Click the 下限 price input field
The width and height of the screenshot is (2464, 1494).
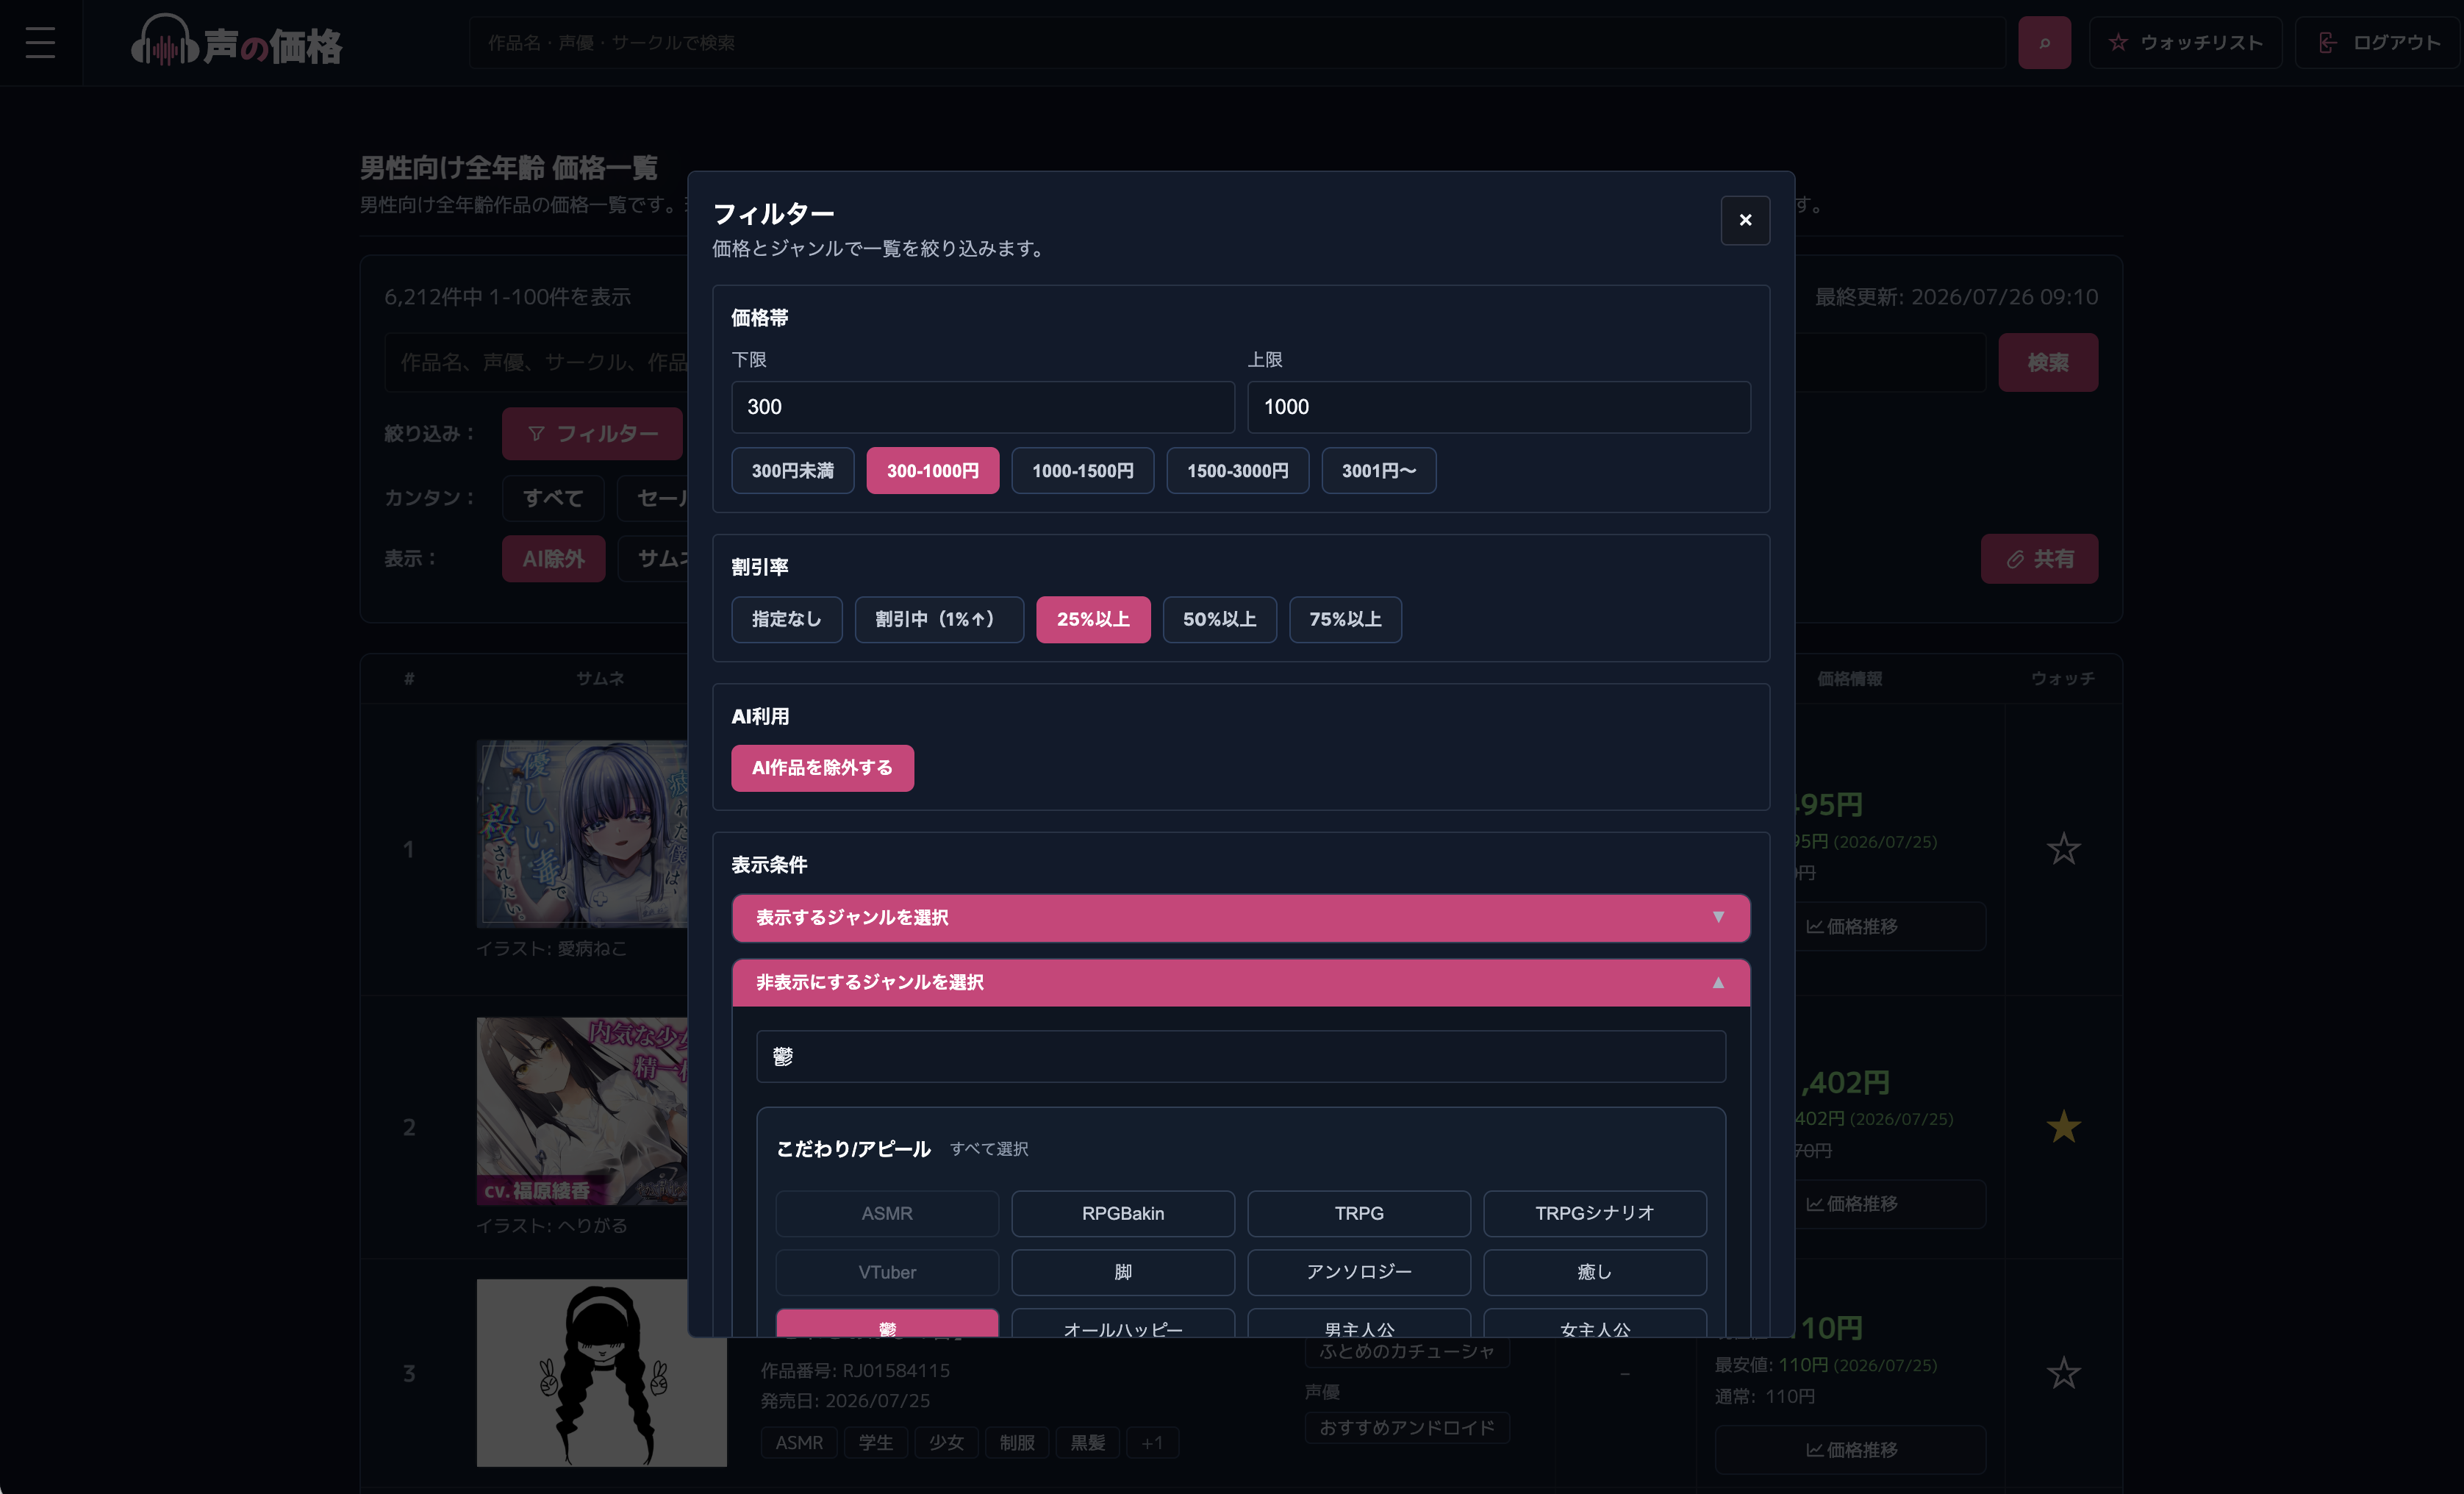tap(983, 407)
